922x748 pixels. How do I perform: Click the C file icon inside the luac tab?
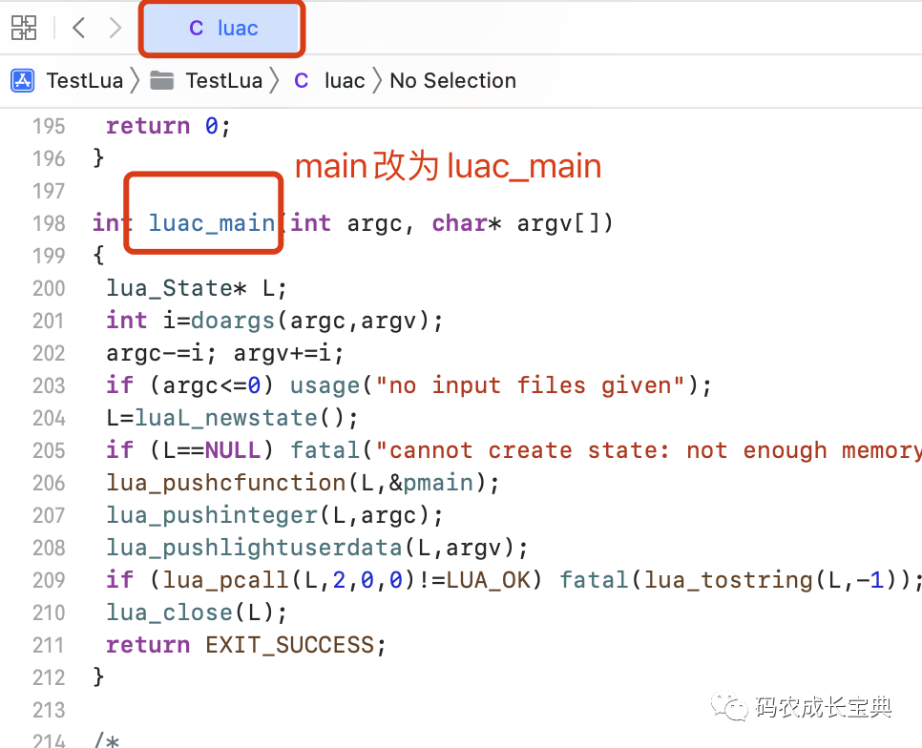pos(195,28)
